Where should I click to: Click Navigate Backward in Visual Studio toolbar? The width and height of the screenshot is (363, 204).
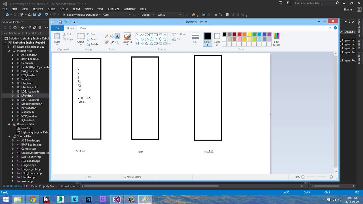click(7, 15)
